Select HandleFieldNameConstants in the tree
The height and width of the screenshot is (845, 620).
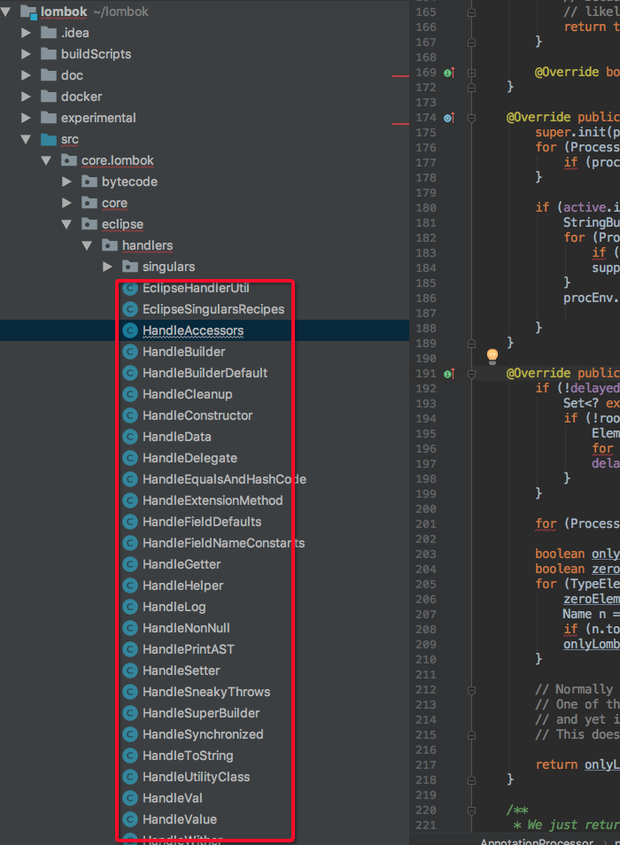(223, 543)
